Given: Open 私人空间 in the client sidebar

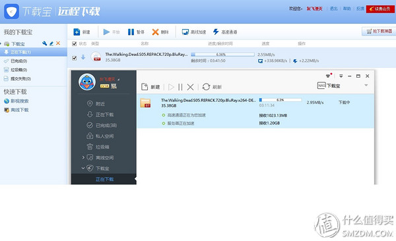Looking at the screenshot, I should (x=104, y=136).
